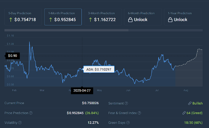Open the Volatility info question mark
The image size is (209, 128).
coord(20,123)
